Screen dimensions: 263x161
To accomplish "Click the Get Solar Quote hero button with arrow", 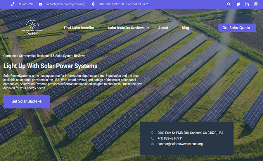I will click(x=27, y=102).
